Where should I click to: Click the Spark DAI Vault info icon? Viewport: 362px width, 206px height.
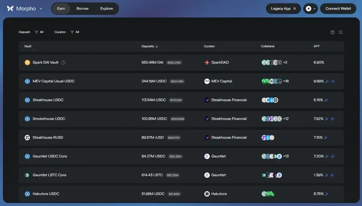click(63, 63)
